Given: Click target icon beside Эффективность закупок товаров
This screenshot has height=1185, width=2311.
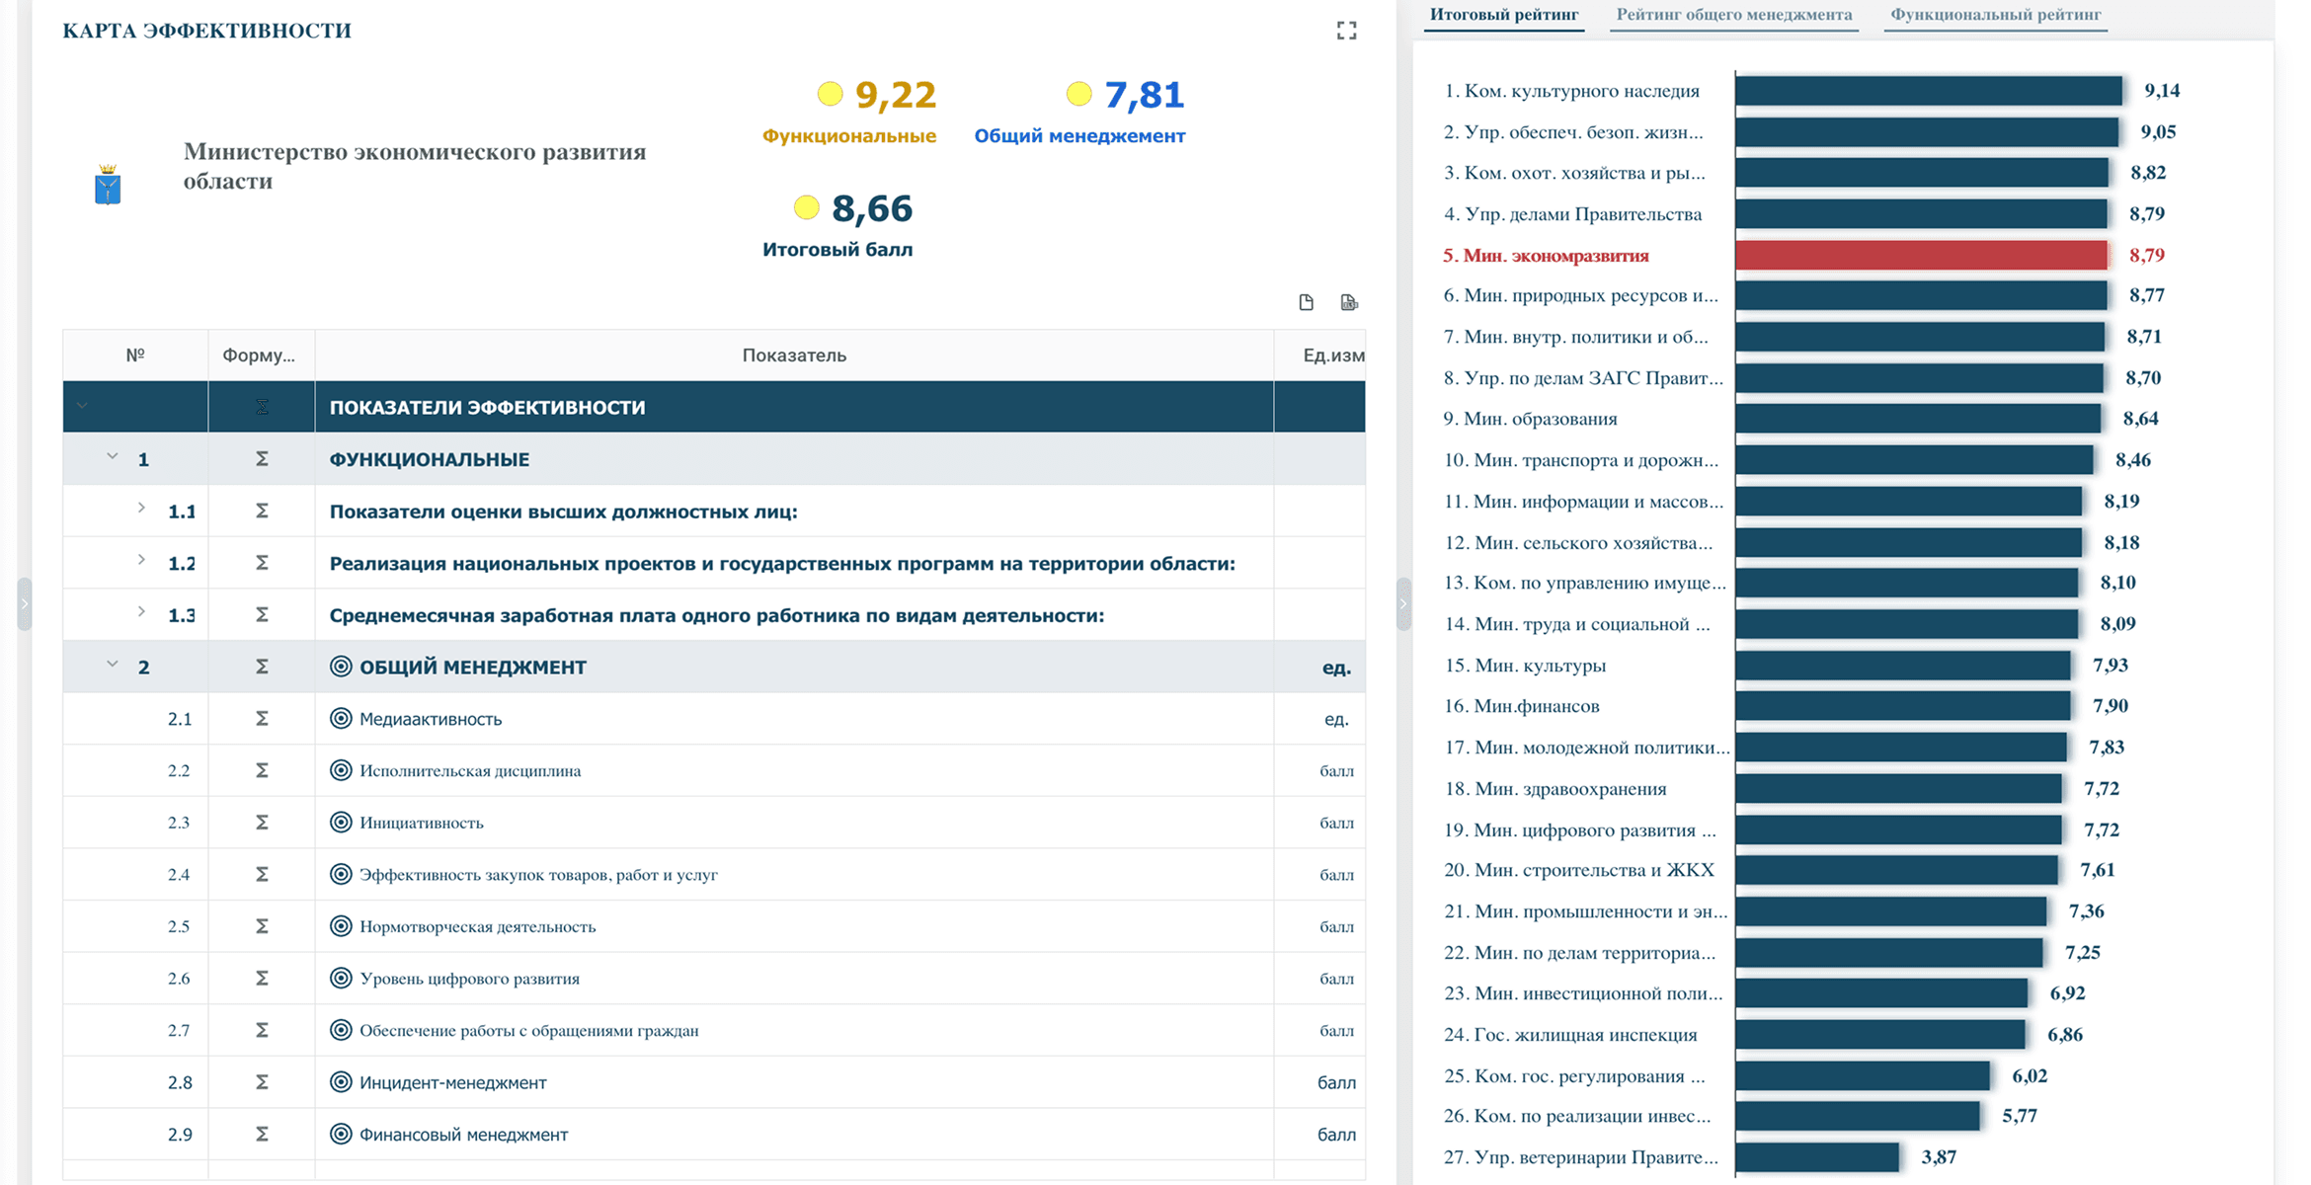Looking at the screenshot, I should [341, 874].
